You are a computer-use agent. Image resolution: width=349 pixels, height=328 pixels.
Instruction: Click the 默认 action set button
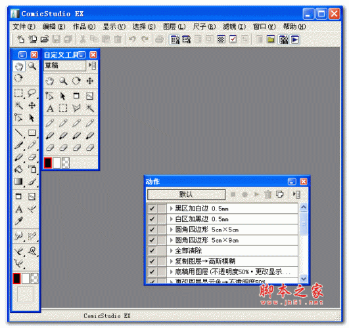tap(186, 194)
